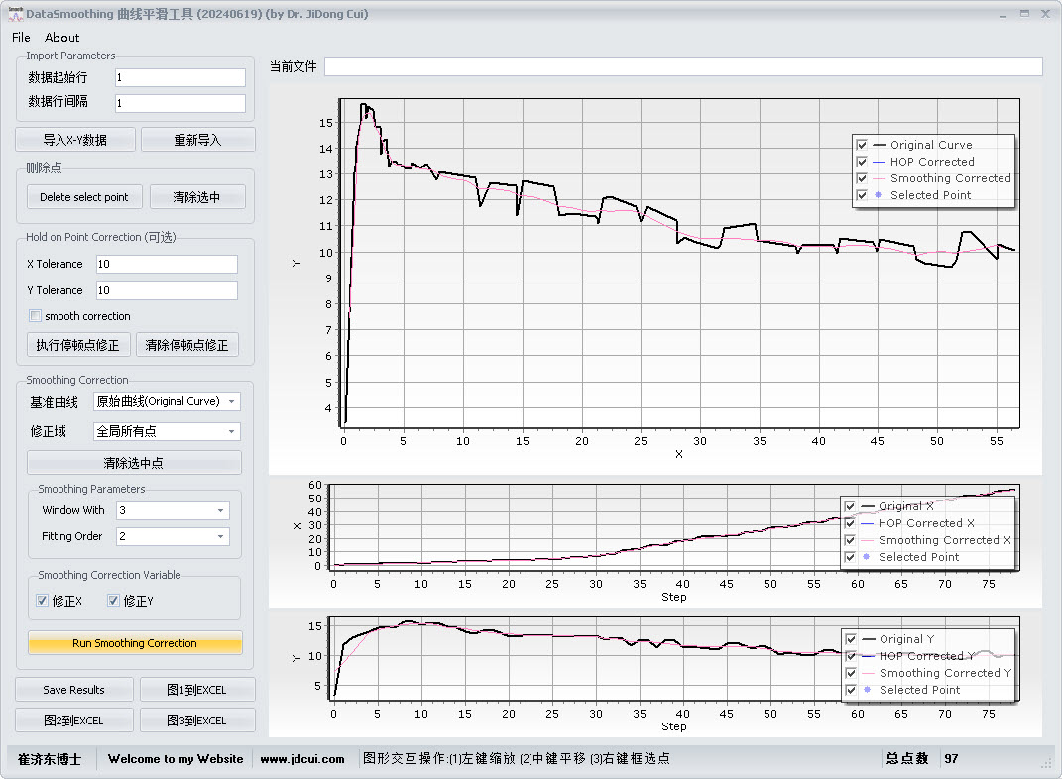Click the 清除选中点 button
Viewport: 1062px width, 779px height.
(x=134, y=463)
